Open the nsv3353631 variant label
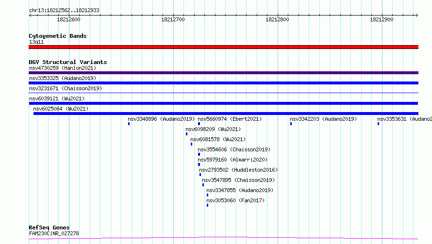Screen dimensions: 432x244 (x=404, y=119)
